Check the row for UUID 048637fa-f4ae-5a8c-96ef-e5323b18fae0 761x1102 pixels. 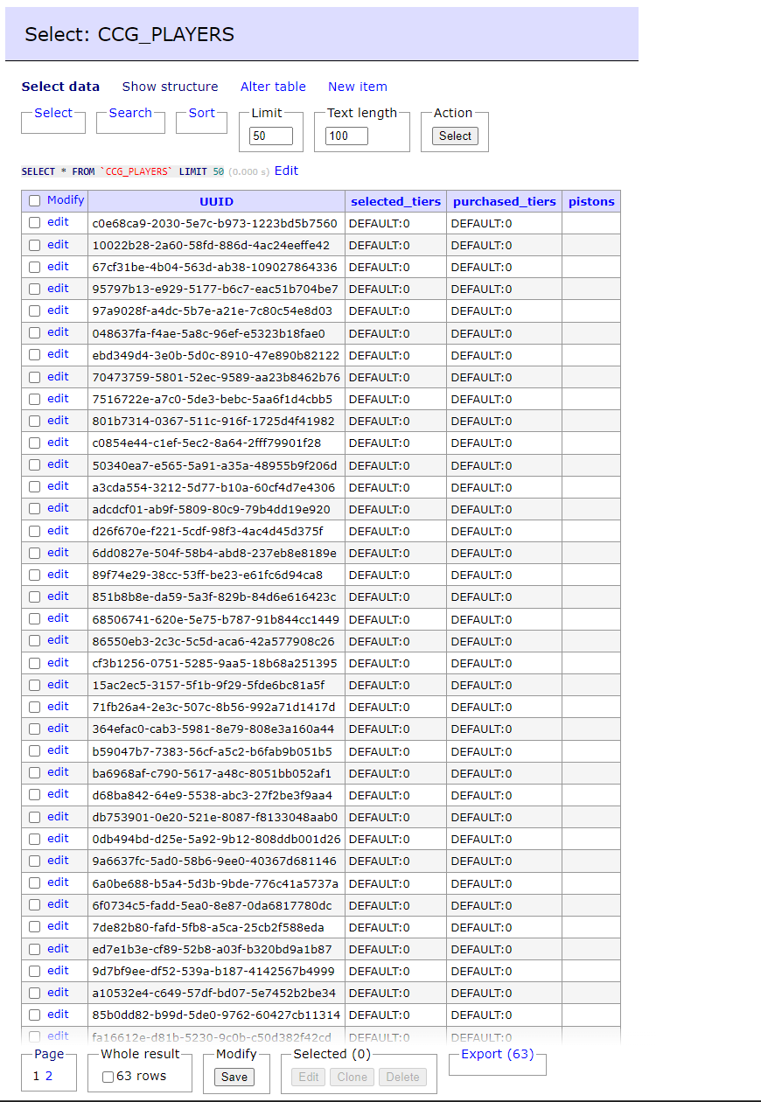(x=35, y=332)
